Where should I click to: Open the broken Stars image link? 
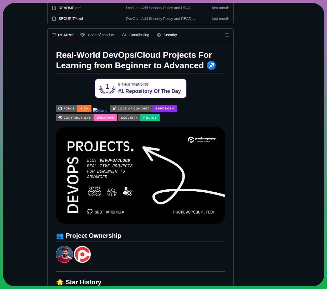pos(100,111)
